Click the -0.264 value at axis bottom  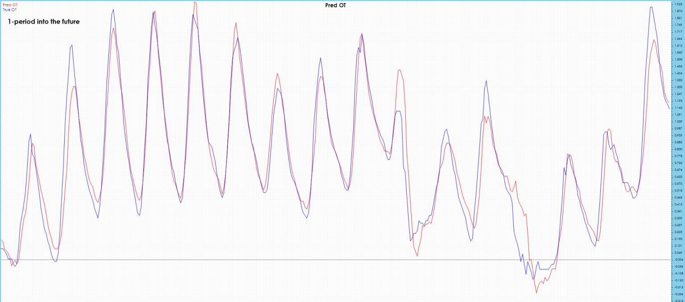678,294
